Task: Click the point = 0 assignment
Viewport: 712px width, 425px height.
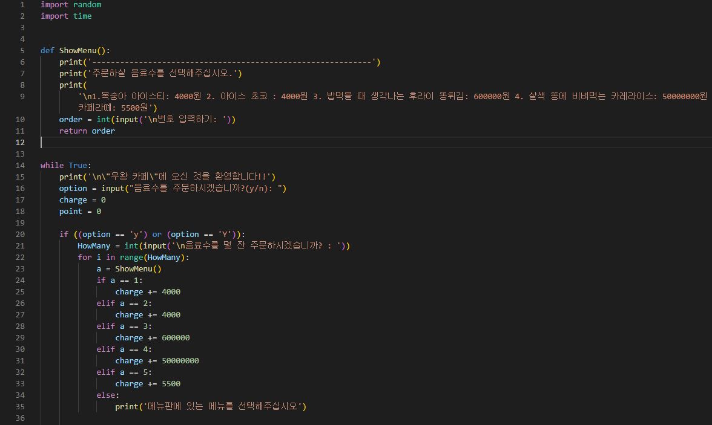Action: click(x=79, y=211)
